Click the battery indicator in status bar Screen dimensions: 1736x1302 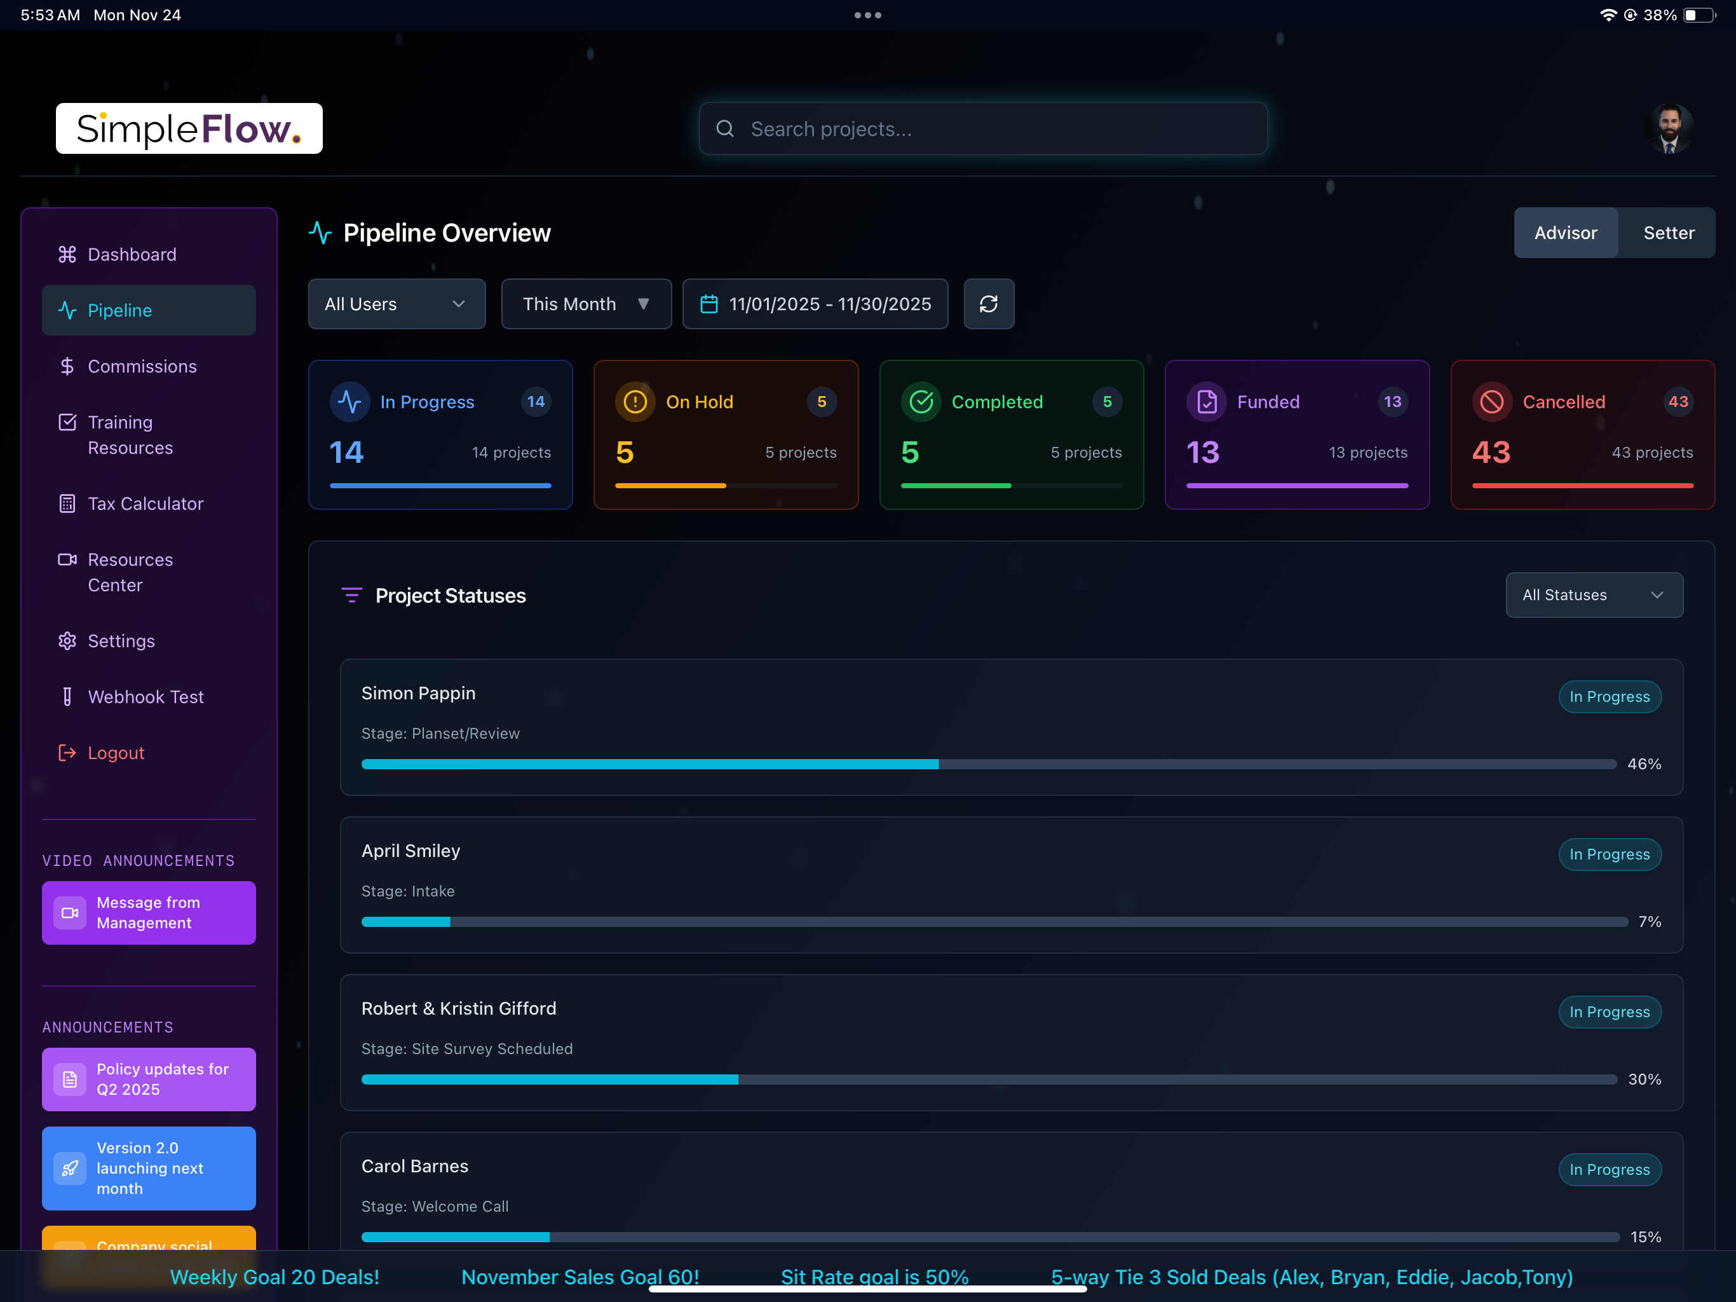(1700, 15)
